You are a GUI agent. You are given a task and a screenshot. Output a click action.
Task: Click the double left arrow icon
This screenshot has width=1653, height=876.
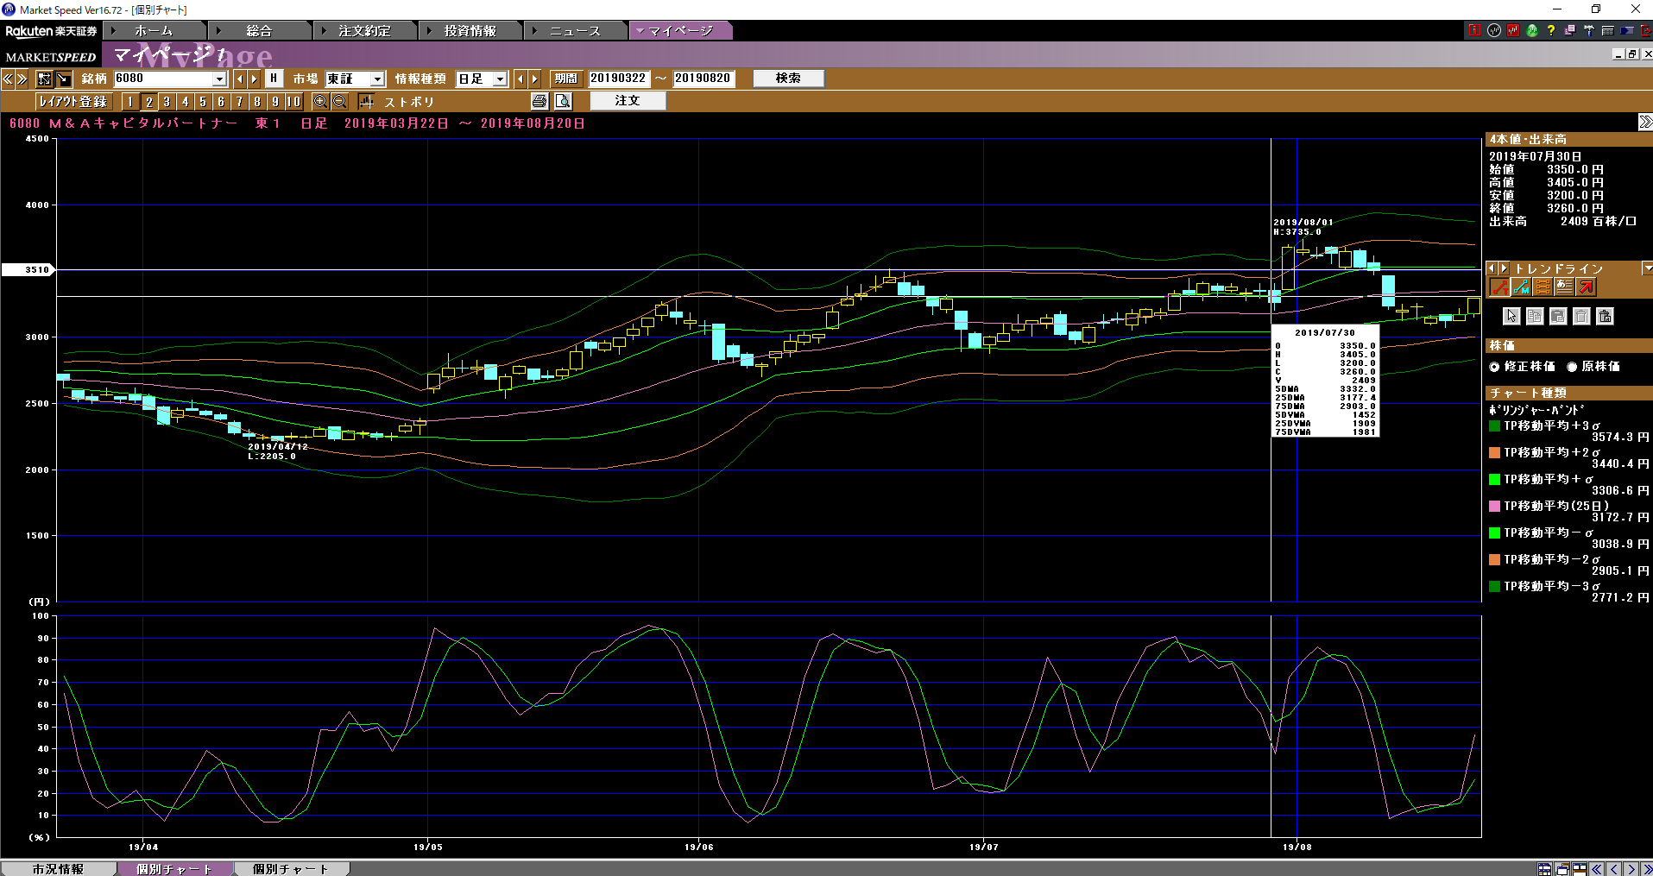(8, 79)
